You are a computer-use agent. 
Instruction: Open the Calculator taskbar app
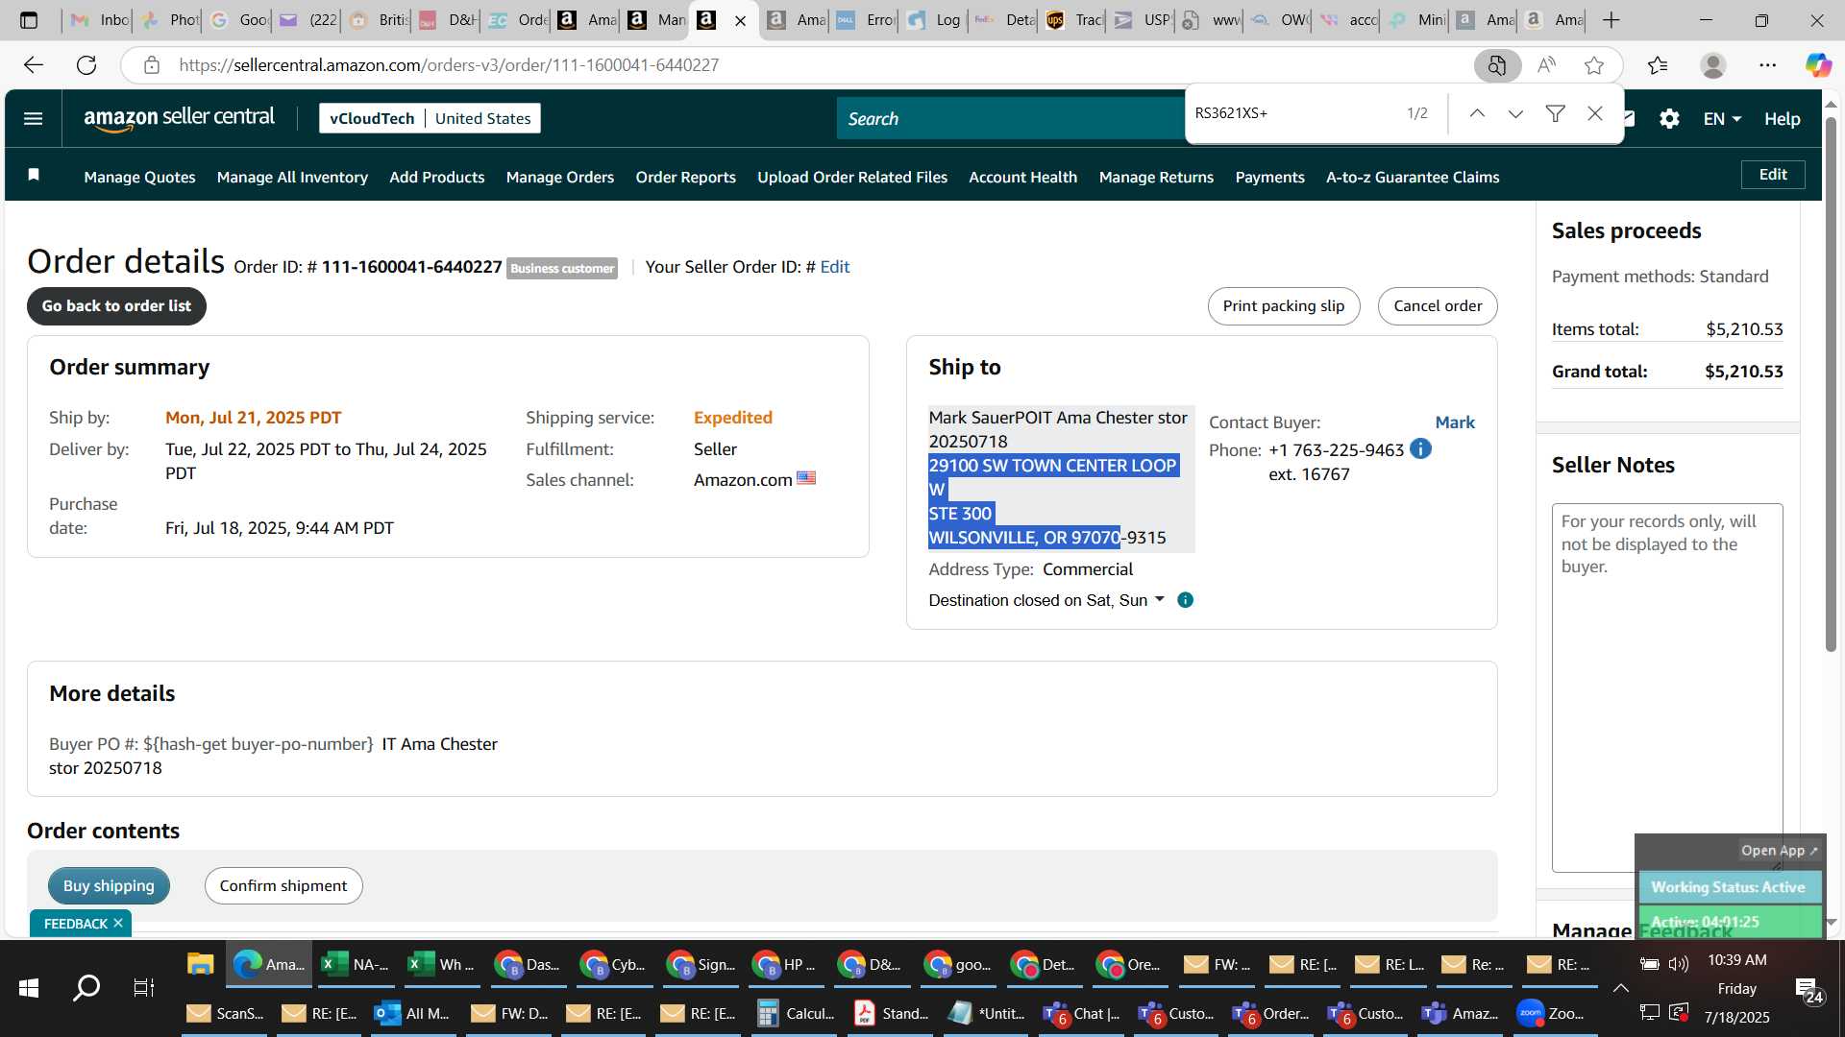click(x=796, y=1013)
